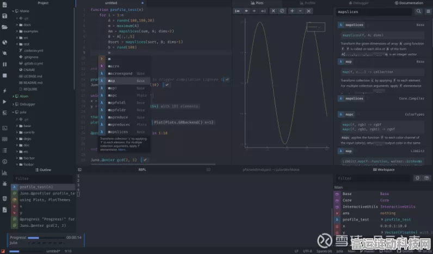This screenshot has height=254, width=433.
Task: Click the Progress! progress bar
Action: coord(46,238)
